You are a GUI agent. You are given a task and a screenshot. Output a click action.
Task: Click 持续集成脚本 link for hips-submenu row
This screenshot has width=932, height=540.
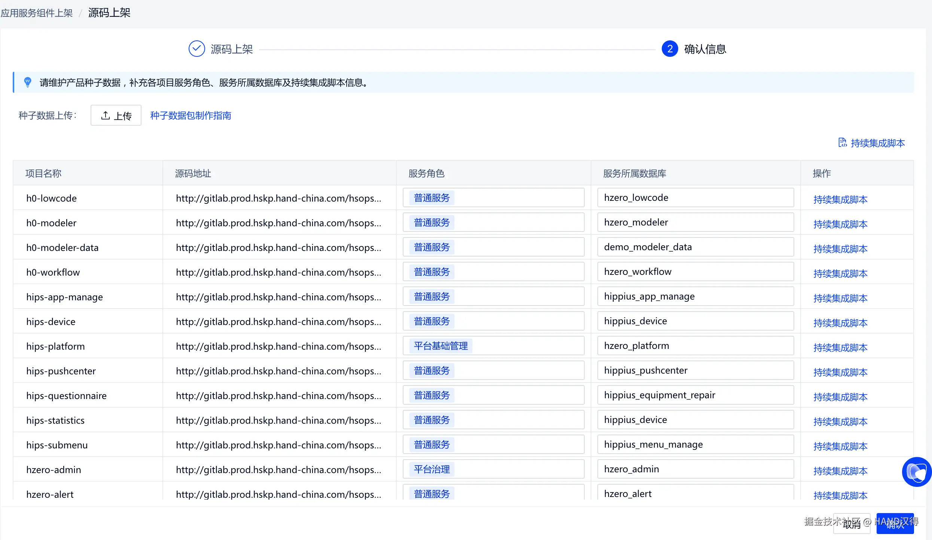tap(840, 446)
